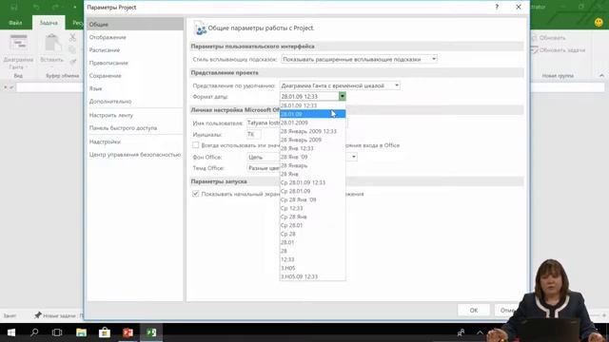Confirm dialog with OK button
This screenshot has width=609, height=342.
click(474, 311)
